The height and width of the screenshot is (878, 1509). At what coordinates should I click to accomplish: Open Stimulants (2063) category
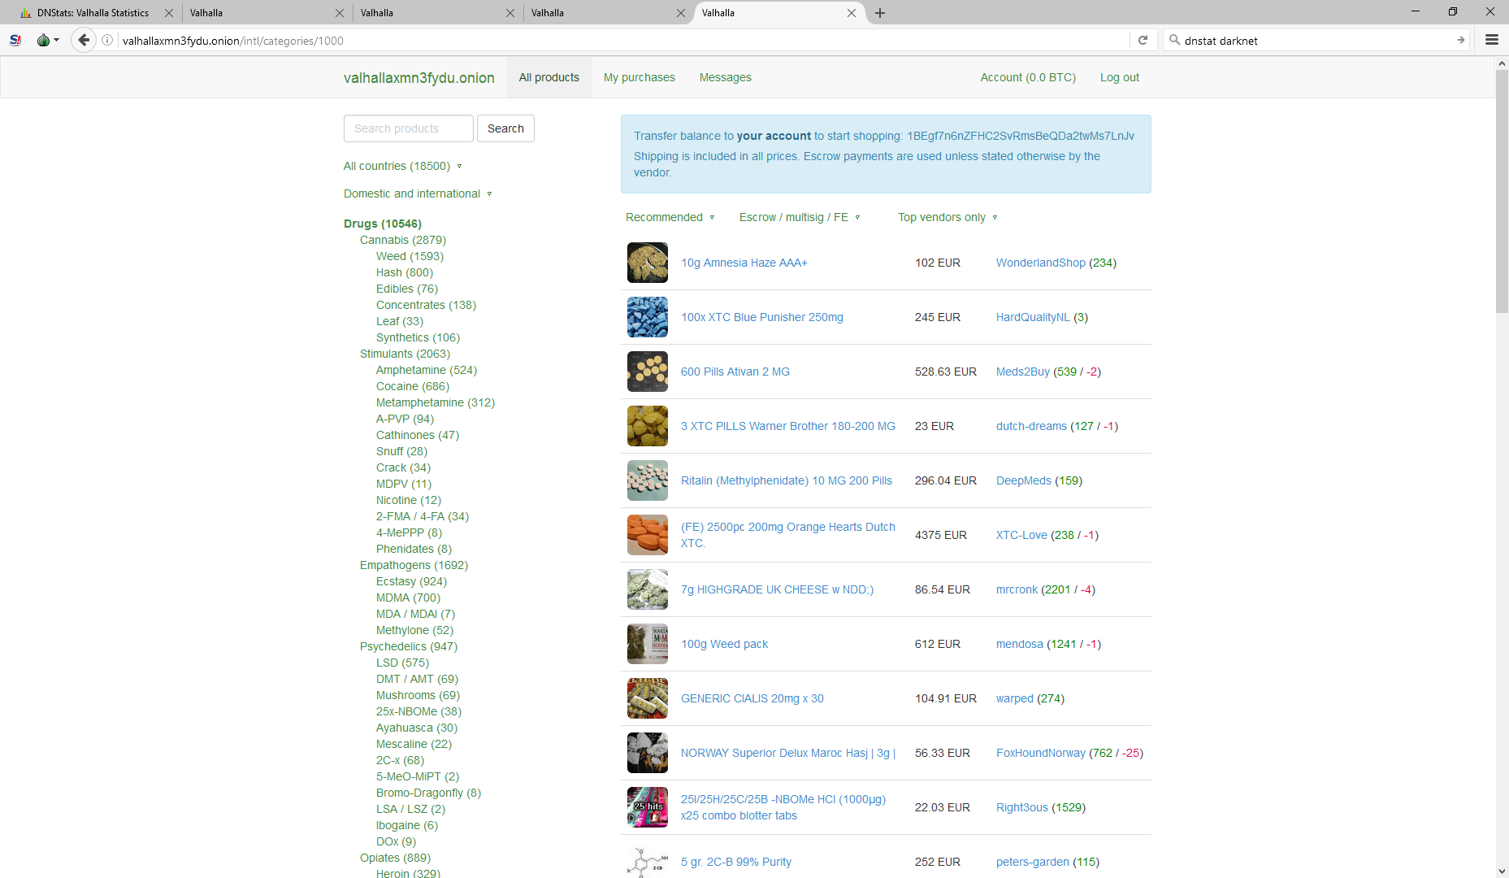[405, 354]
